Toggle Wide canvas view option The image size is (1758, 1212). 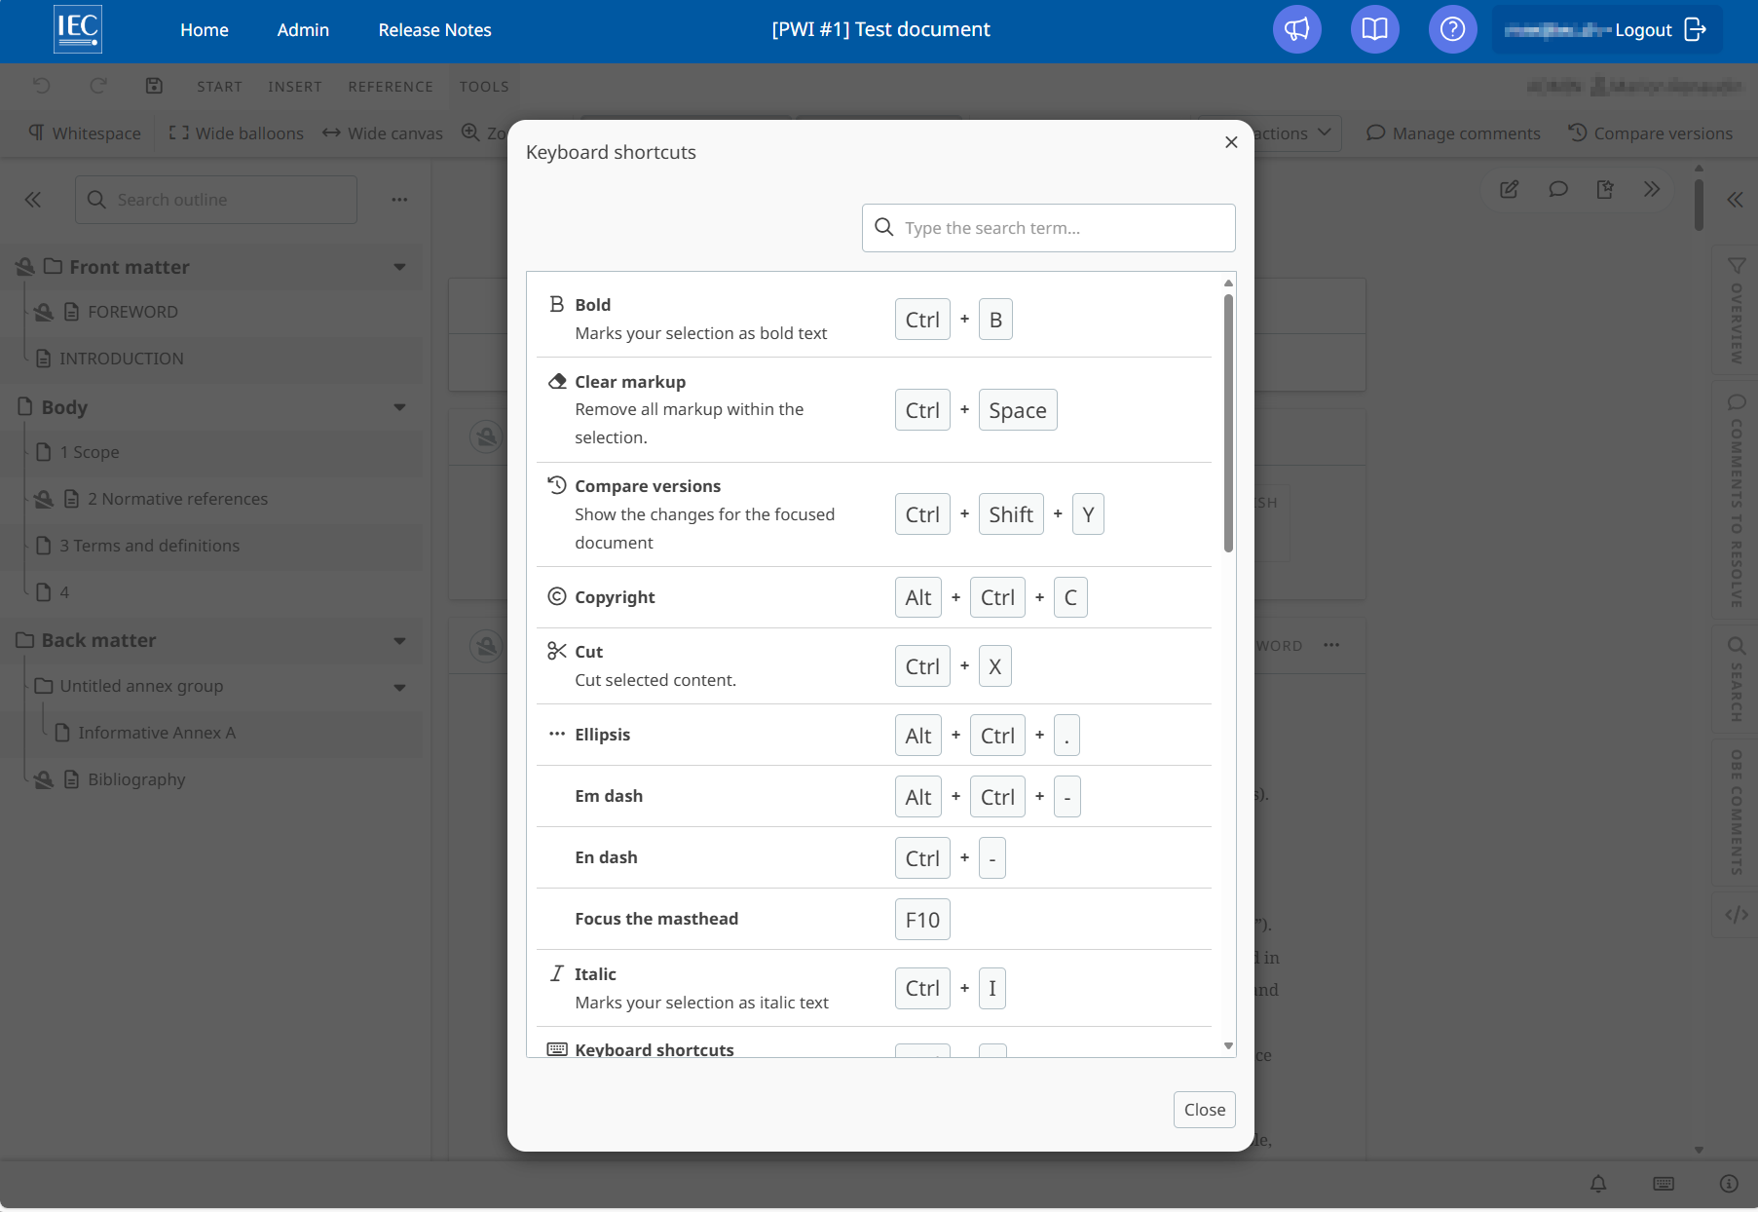pos(382,133)
